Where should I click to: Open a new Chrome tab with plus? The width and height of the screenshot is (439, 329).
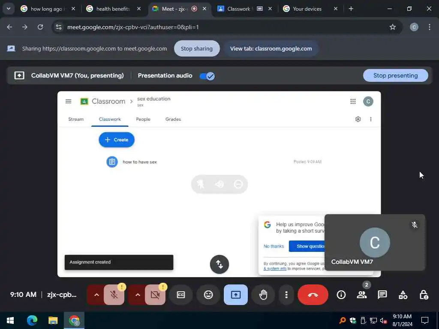351,9
